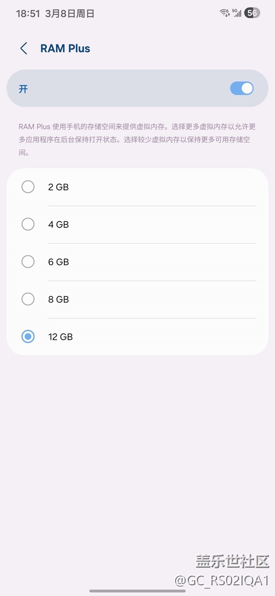Tap the 开 label in toggle bar
This screenshot has width=275, height=596.
coord(23,89)
